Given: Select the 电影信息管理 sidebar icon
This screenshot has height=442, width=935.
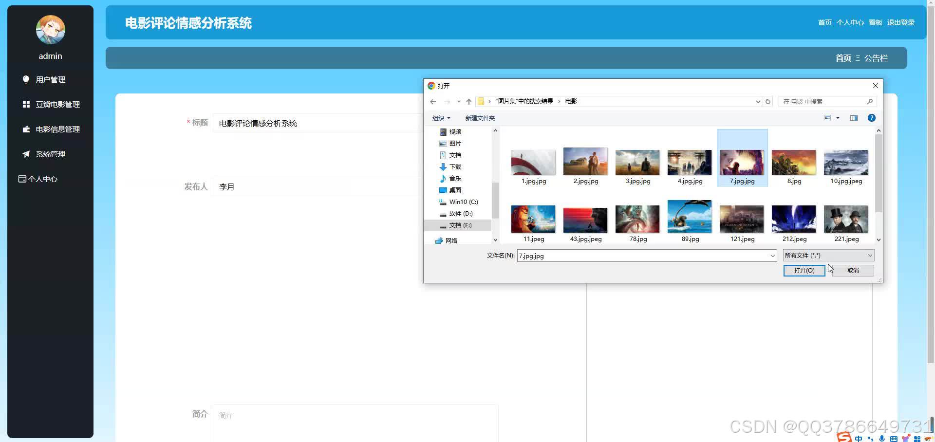Looking at the screenshot, I should tap(26, 129).
